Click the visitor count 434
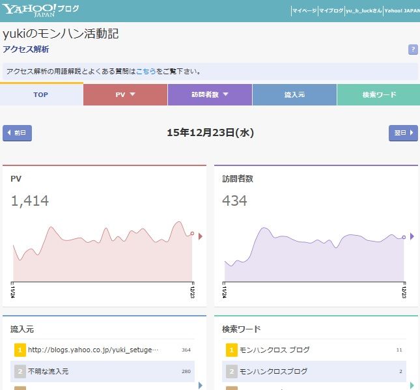Image resolution: width=420 pixels, height=390 pixels. click(x=234, y=201)
